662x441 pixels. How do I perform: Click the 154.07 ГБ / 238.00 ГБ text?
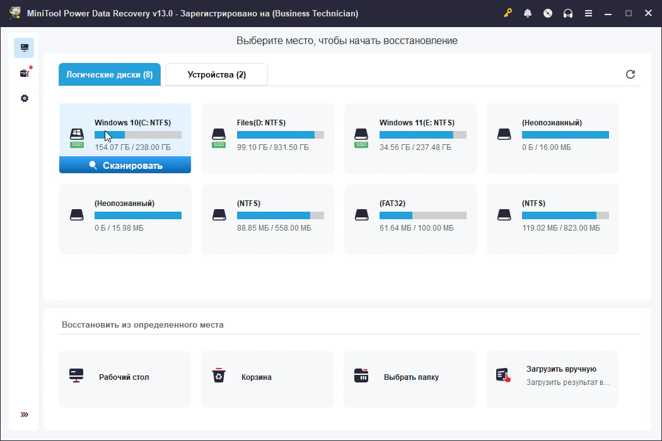(x=132, y=147)
